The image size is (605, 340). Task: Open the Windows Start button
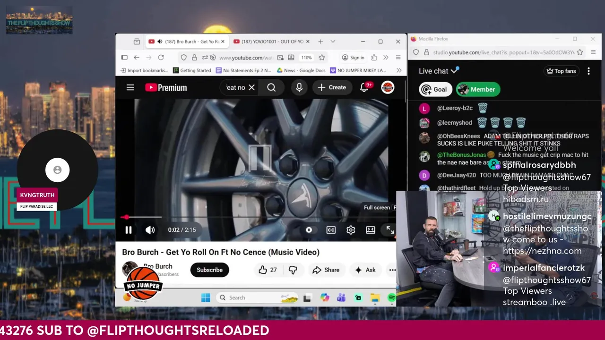tap(206, 297)
